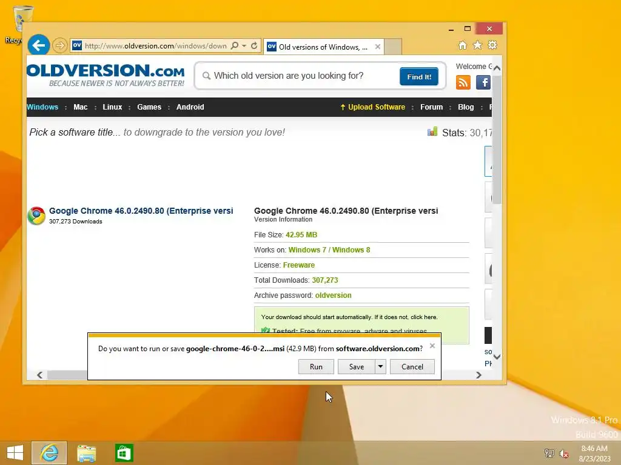
Task: Click the Internet Explorer taskbar icon
Action: tap(49, 453)
